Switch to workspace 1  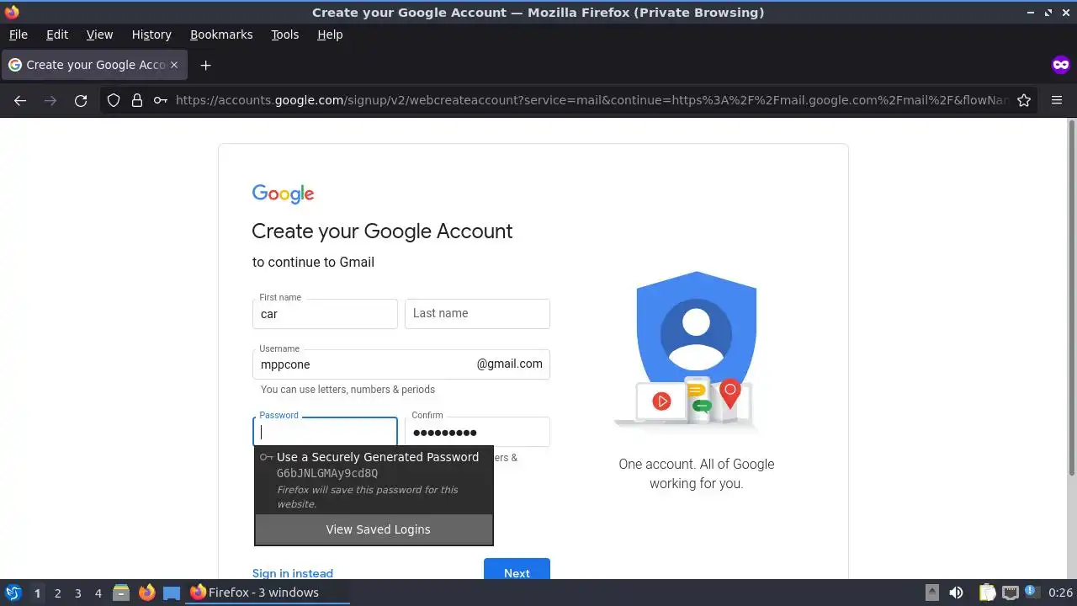[x=37, y=593]
